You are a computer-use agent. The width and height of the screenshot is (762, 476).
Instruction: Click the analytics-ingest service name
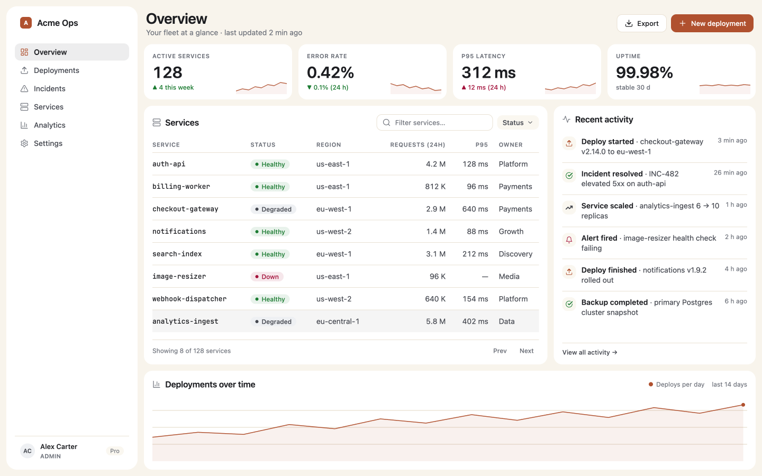click(185, 322)
